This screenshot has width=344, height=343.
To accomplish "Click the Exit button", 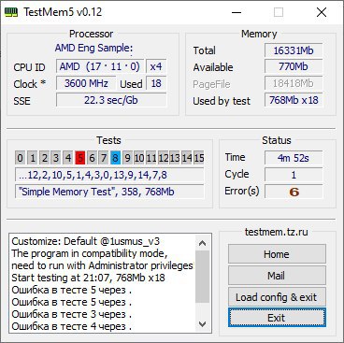I will click(x=277, y=318).
